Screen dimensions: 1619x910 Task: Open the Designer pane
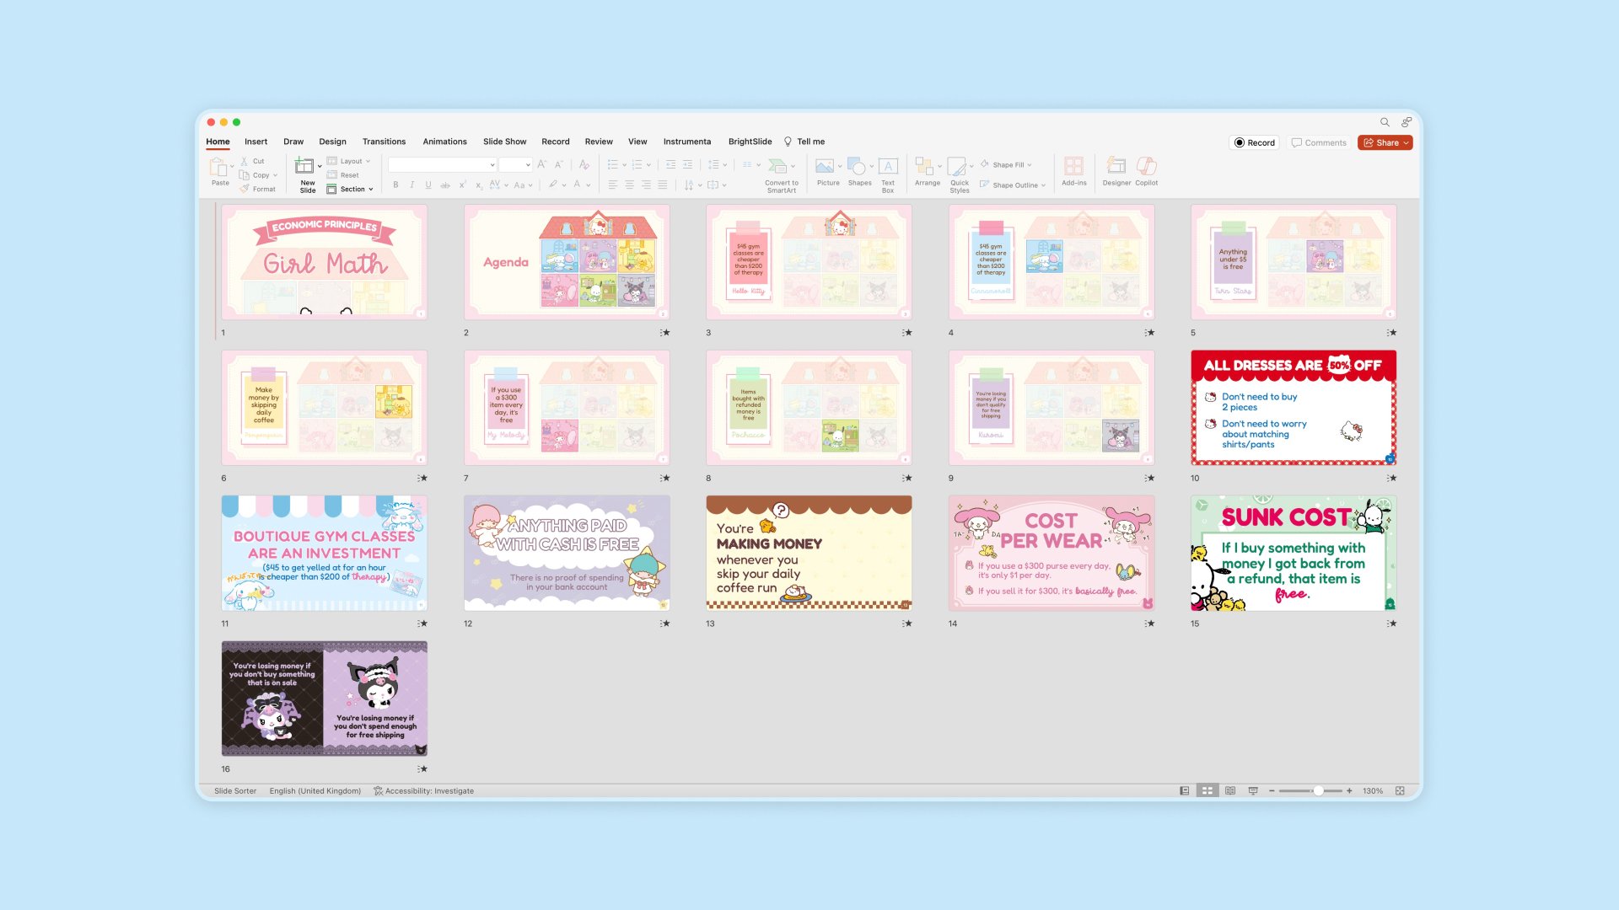click(x=1116, y=166)
